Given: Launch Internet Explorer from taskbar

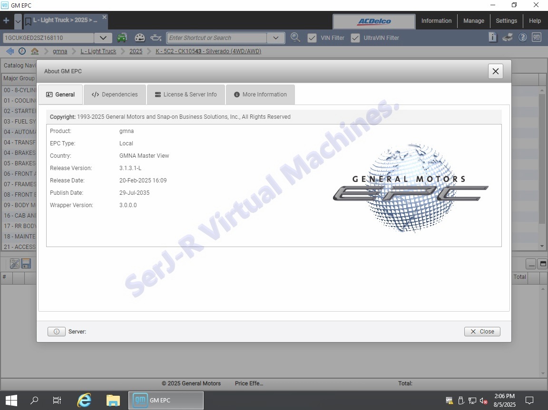Looking at the screenshot, I should (84, 400).
